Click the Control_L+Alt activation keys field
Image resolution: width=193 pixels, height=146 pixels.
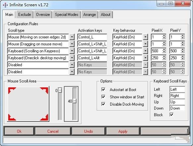point(92,58)
